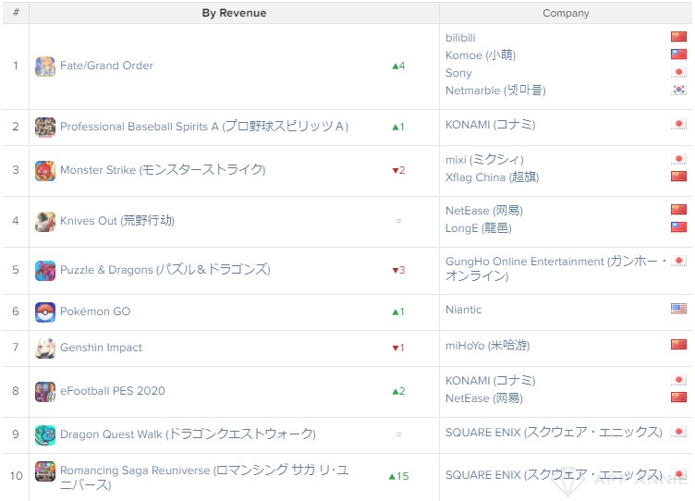Open the Monster Strike game link
The image size is (695, 501).
163,170
